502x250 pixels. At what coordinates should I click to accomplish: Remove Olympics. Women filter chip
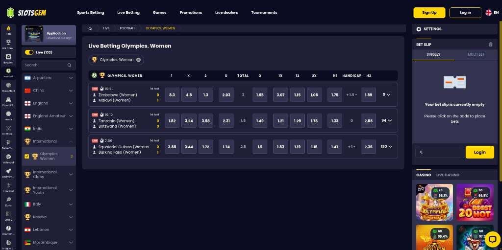coord(138,60)
